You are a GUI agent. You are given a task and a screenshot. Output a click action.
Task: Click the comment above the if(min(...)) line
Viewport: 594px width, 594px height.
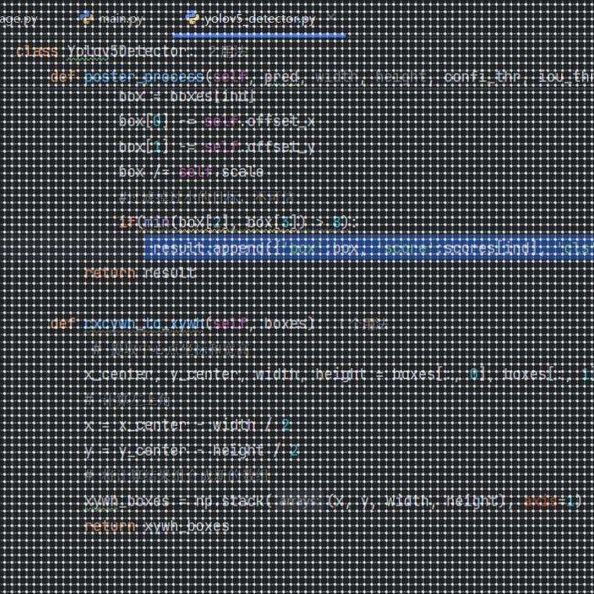(206, 198)
